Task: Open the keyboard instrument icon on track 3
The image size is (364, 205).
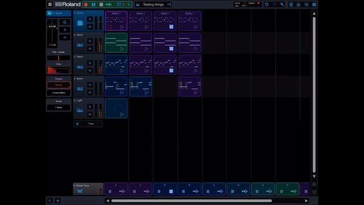Action: click(x=80, y=67)
